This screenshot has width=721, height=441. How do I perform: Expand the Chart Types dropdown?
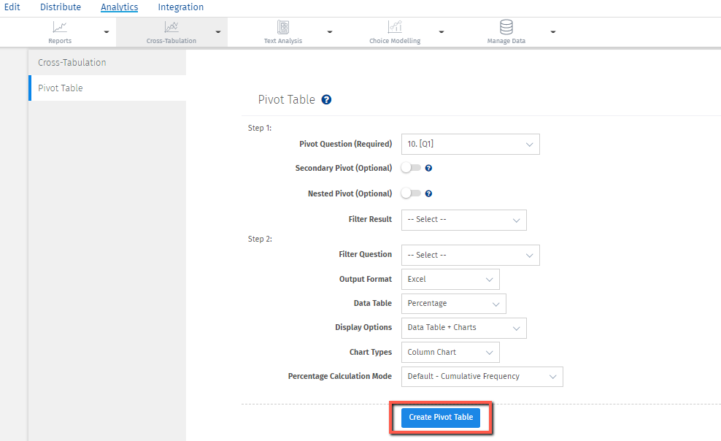click(450, 352)
